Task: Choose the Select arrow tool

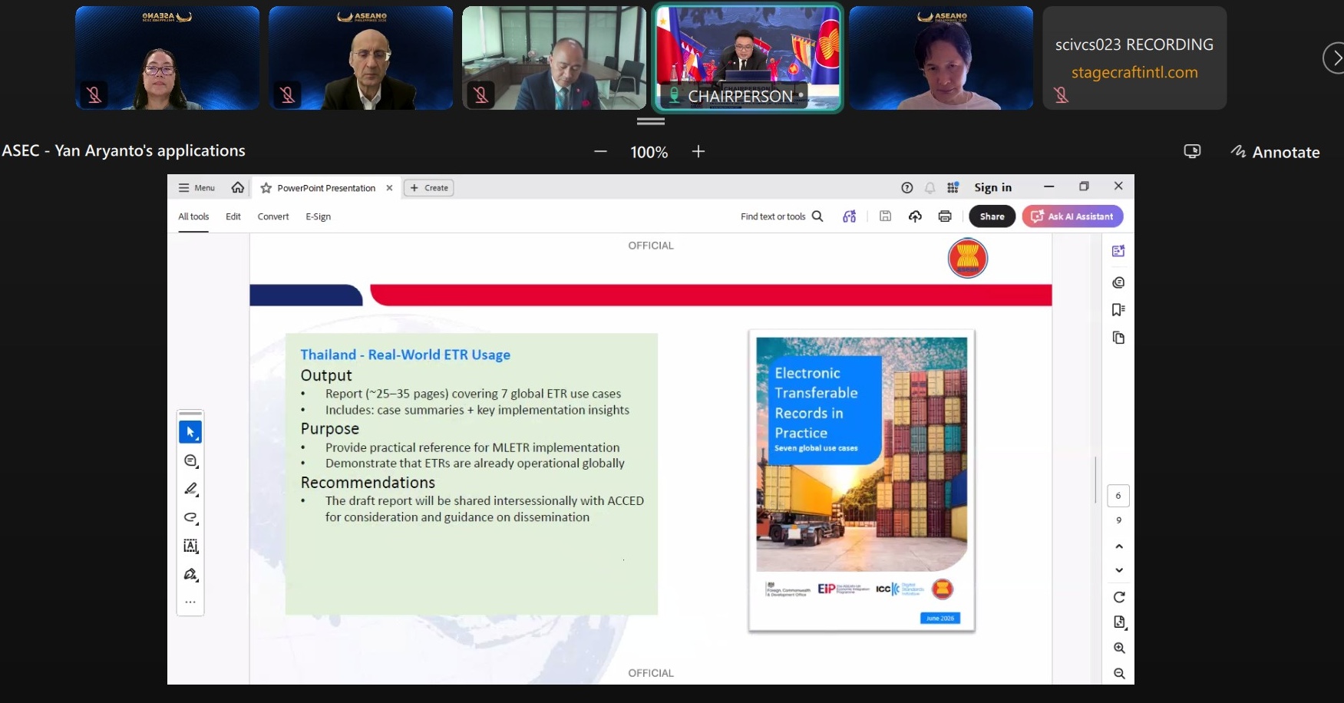Action: pos(190,432)
